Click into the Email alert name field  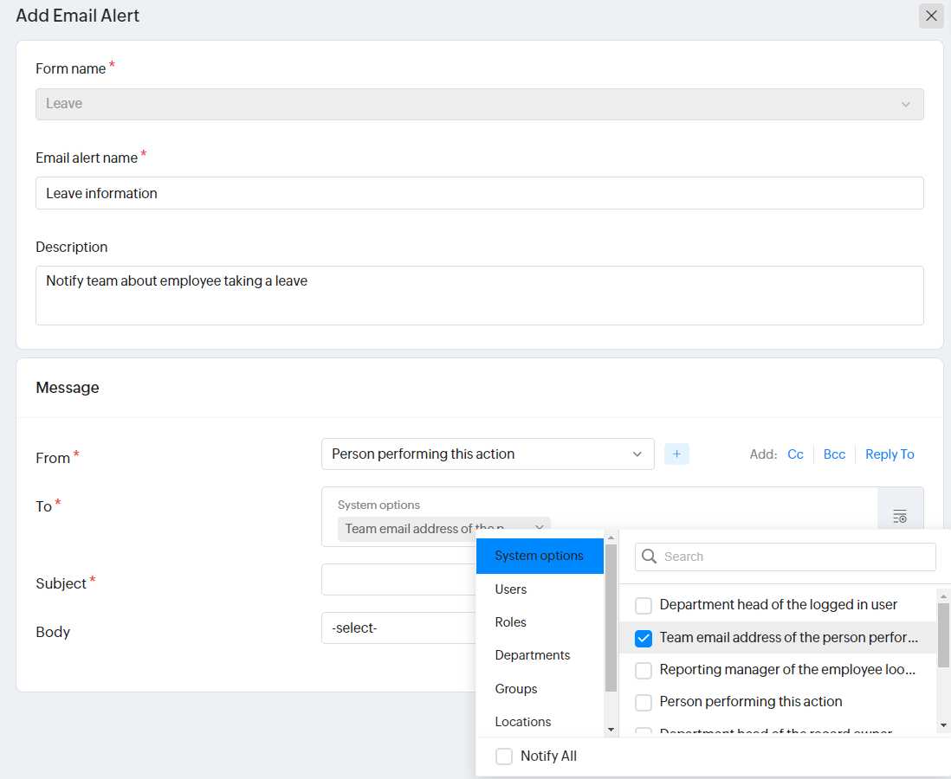(x=479, y=193)
